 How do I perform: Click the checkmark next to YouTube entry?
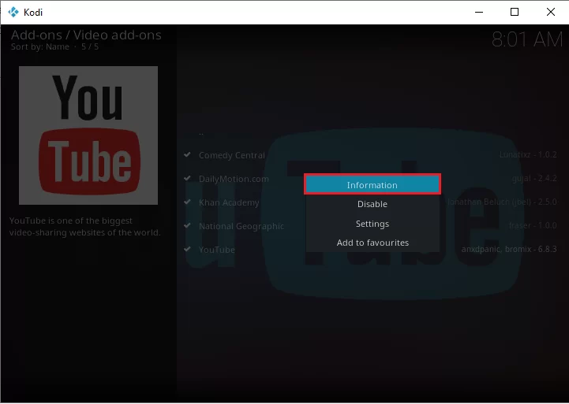pyautogui.click(x=187, y=249)
